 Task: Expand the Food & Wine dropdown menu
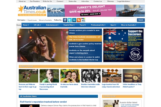(x=69, y=25)
